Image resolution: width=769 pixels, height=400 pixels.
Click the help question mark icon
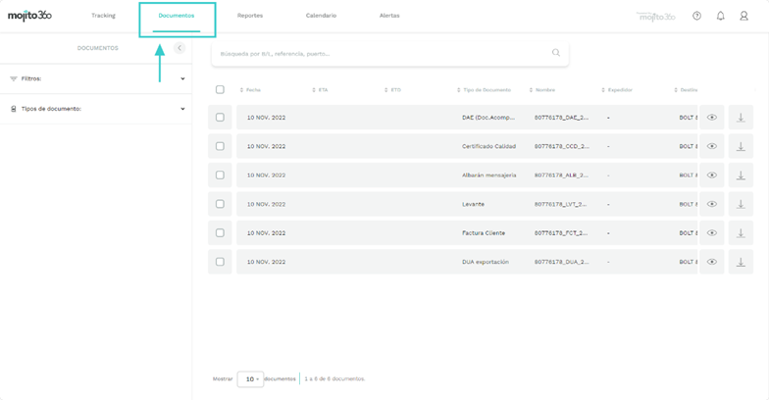[696, 16]
